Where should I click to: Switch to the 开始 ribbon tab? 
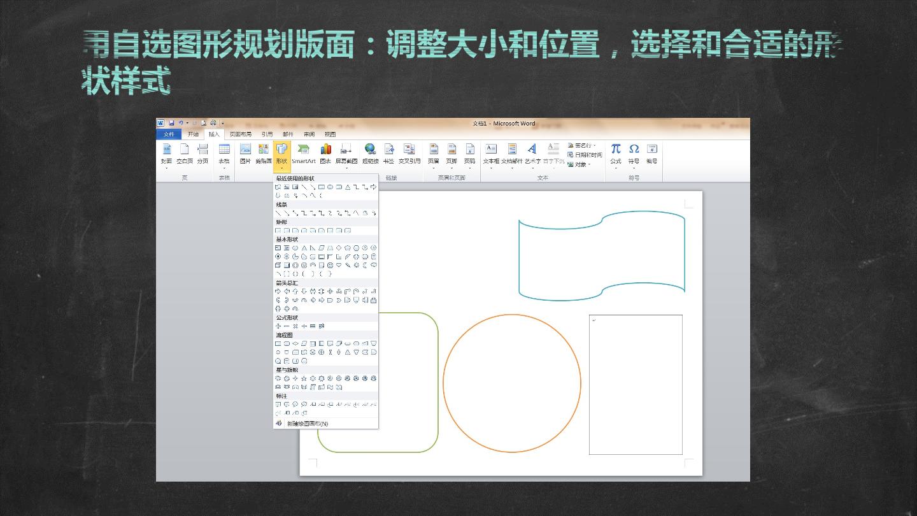pyautogui.click(x=193, y=134)
